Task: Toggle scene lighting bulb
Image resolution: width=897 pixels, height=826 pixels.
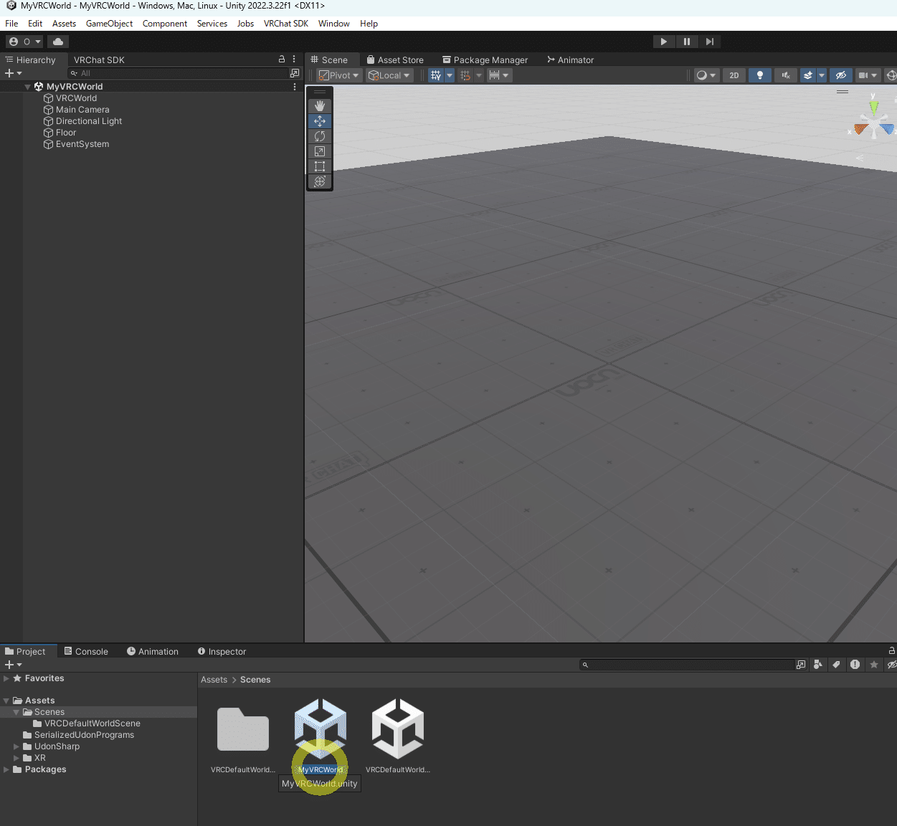Action: (x=759, y=75)
